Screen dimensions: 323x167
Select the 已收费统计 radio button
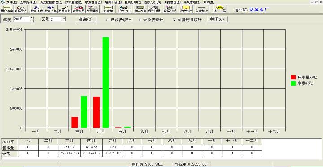click(x=108, y=20)
